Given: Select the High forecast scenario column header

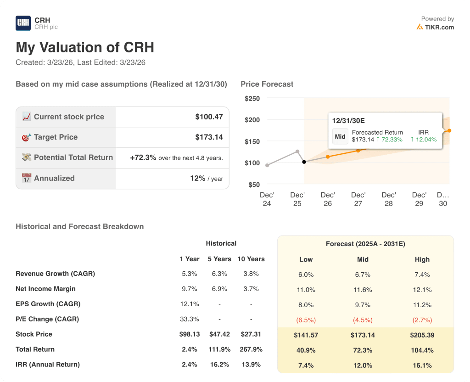Looking at the screenshot, I should (x=422, y=259).
